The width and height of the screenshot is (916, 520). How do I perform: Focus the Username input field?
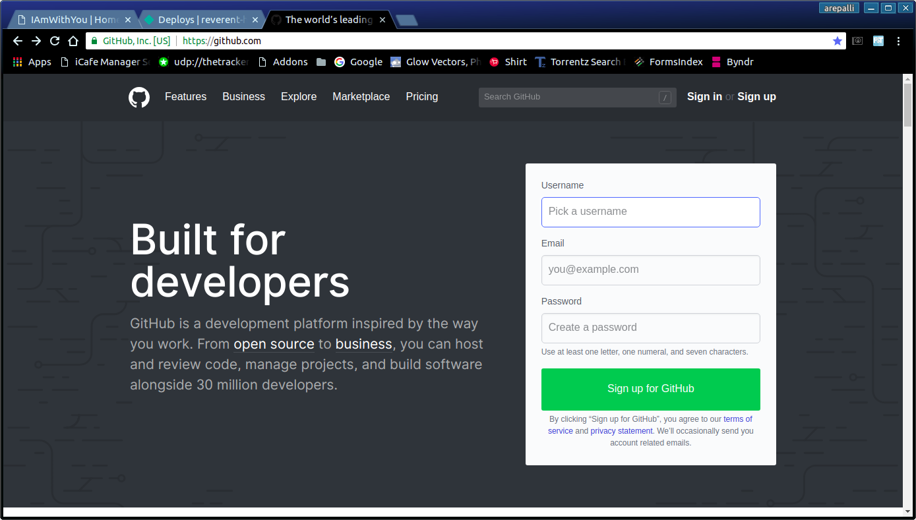pyautogui.click(x=650, y=212)
